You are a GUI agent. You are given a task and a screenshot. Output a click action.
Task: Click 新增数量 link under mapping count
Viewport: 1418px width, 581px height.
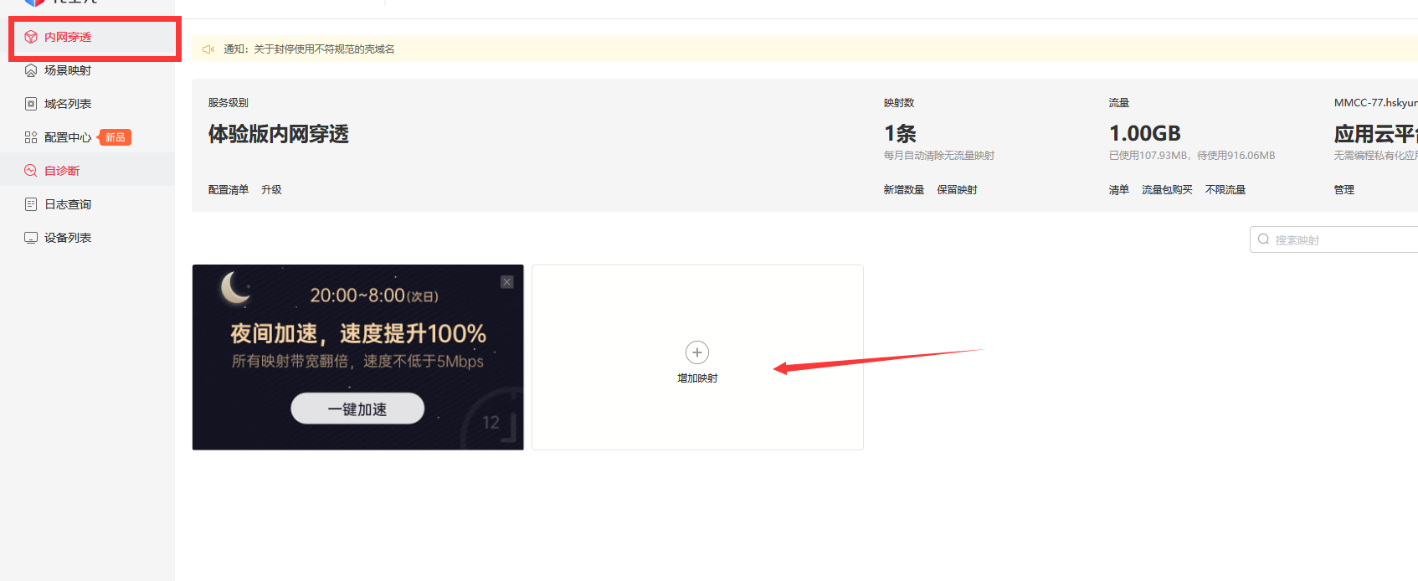click(x=904, y=190)
